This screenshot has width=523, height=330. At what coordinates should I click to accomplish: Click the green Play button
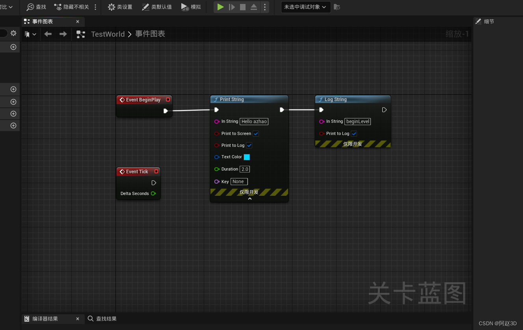(x=221, y=7)
